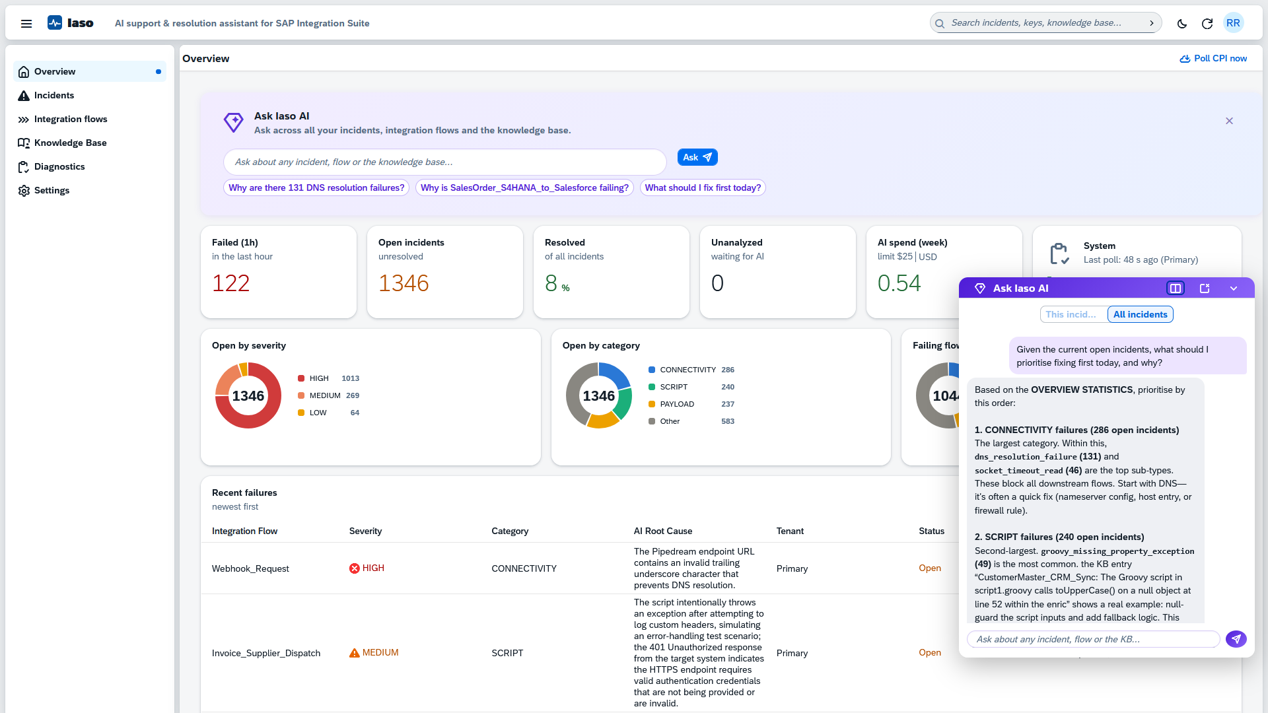
Task: Collapse the Ask laso AI chat panel
Action: coord(1234,289)
